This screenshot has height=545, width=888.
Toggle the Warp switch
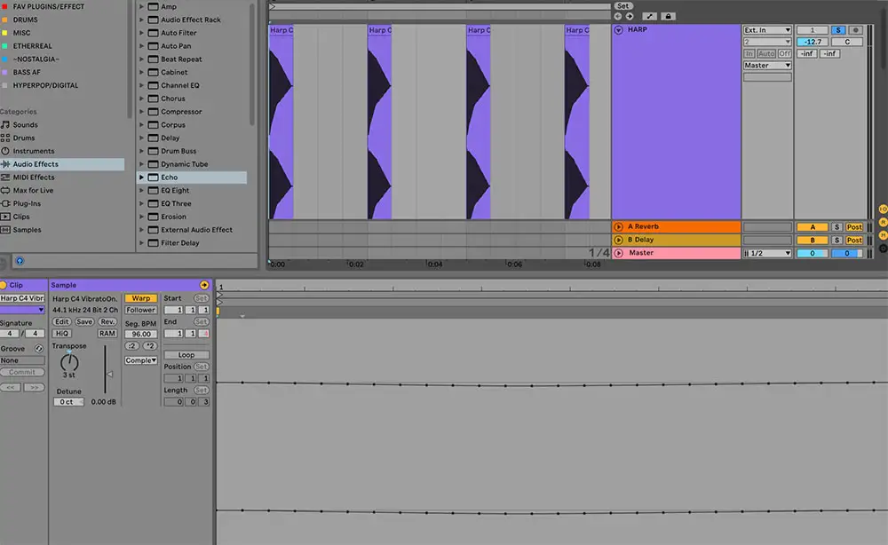point(140,298)
